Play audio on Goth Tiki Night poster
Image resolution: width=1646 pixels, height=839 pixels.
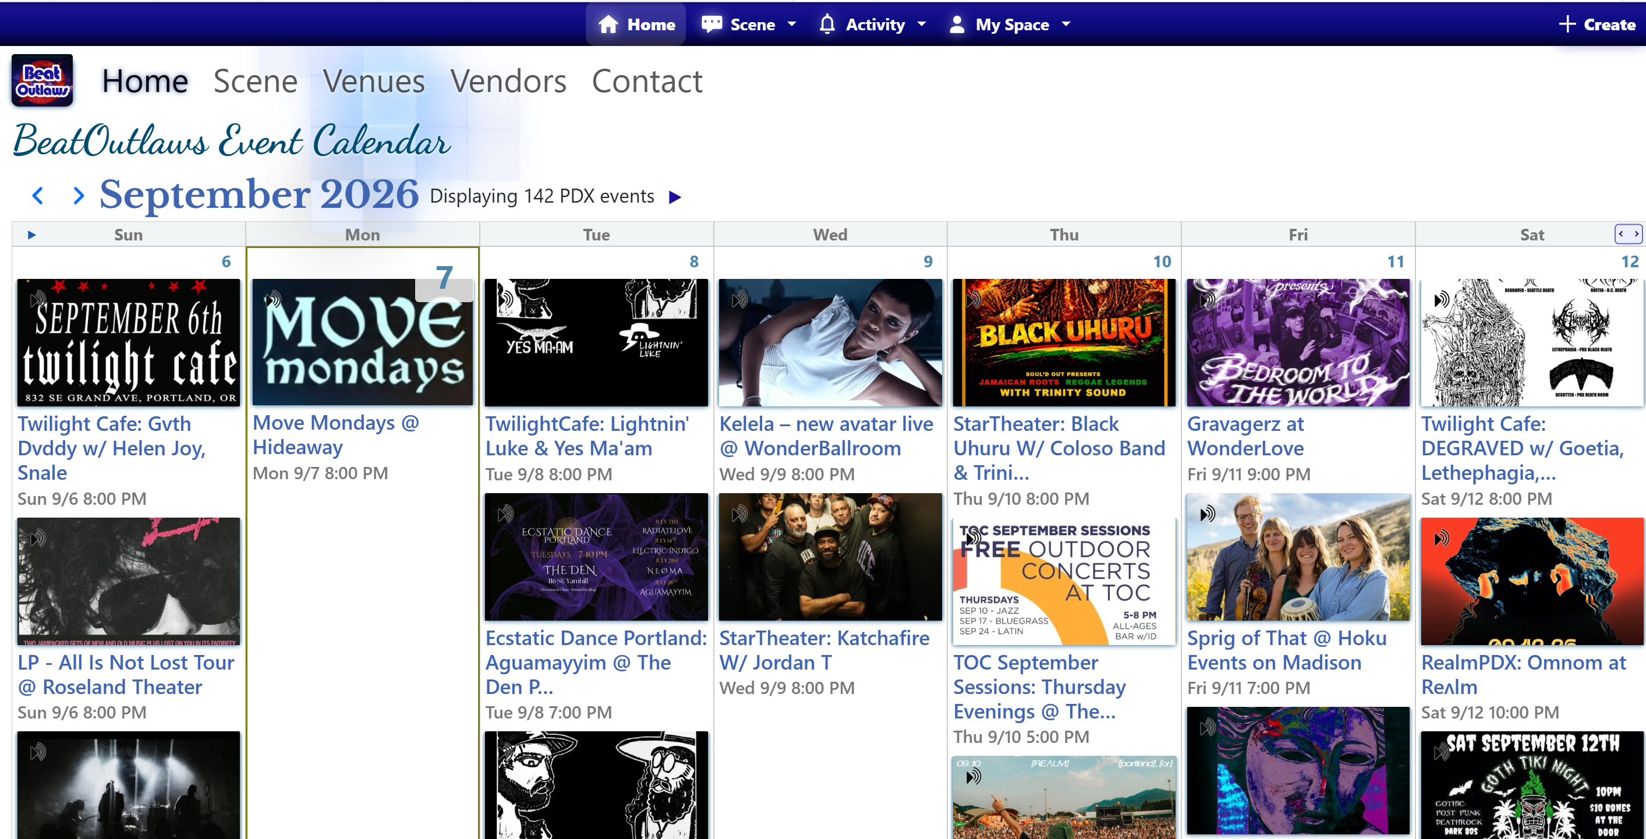[x=1442, y=752]
